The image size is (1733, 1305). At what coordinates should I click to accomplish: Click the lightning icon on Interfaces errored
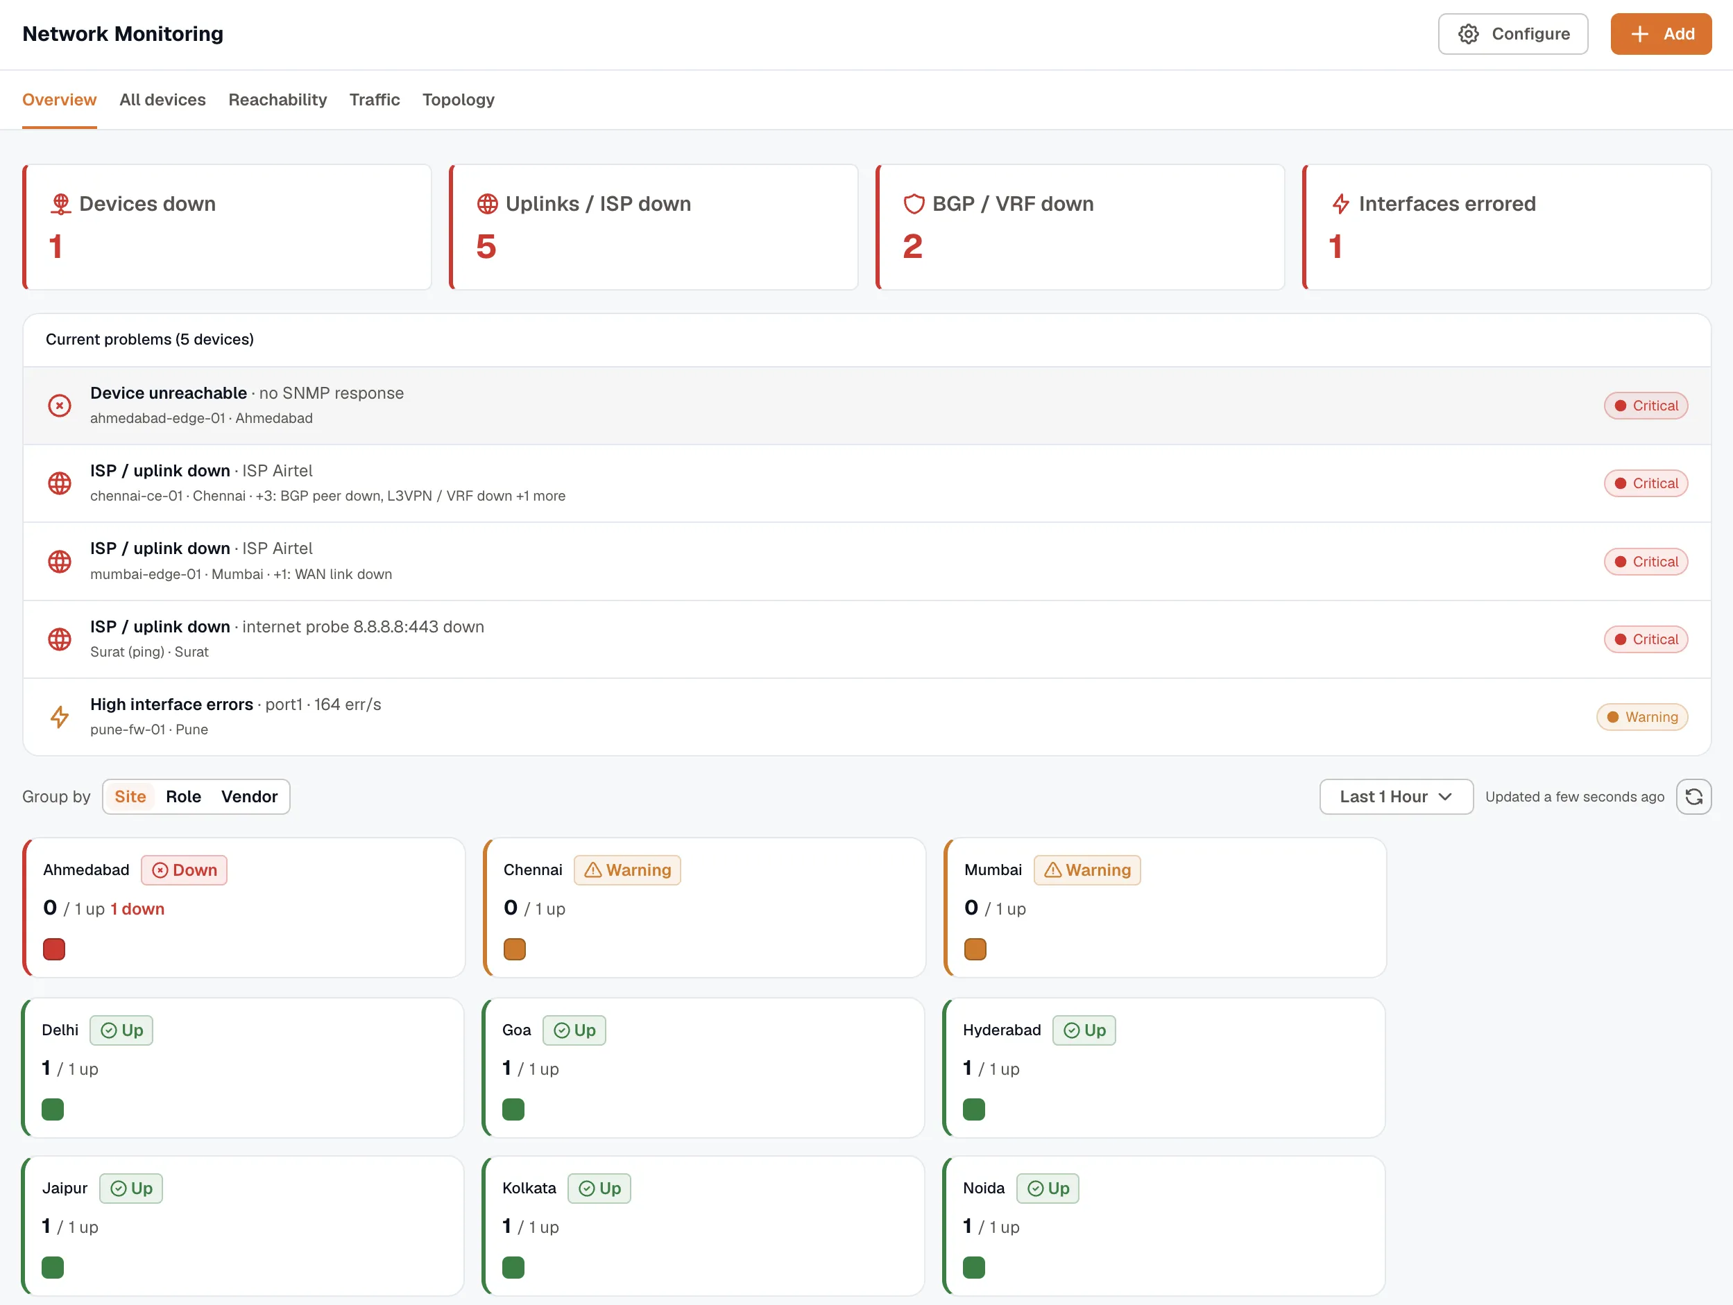click(x=1340, y=204)
